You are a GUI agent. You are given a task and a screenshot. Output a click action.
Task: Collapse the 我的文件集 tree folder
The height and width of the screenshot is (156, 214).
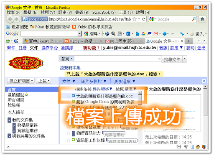[9, 120]
